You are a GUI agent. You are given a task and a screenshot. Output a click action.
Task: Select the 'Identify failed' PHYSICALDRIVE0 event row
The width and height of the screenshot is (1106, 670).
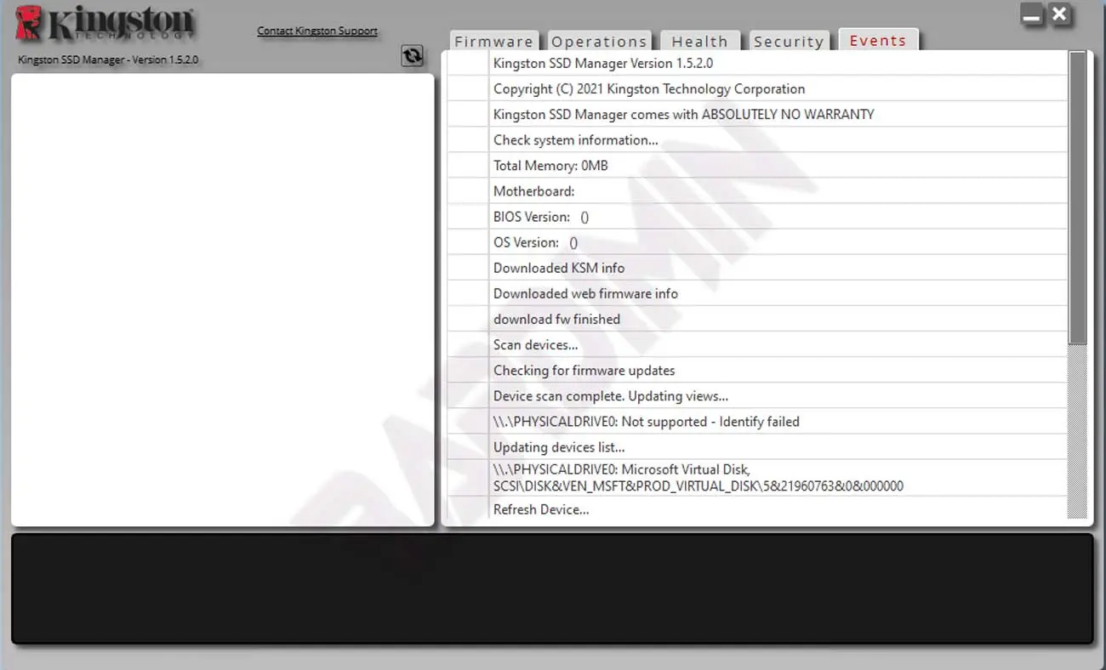point(646,422)
